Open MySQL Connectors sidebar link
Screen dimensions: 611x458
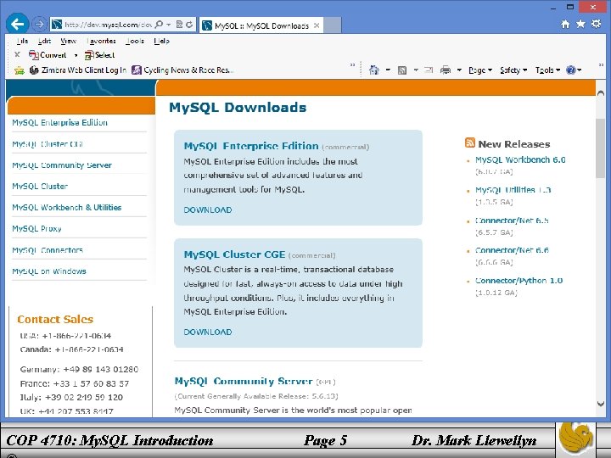(x=48, y=249)
